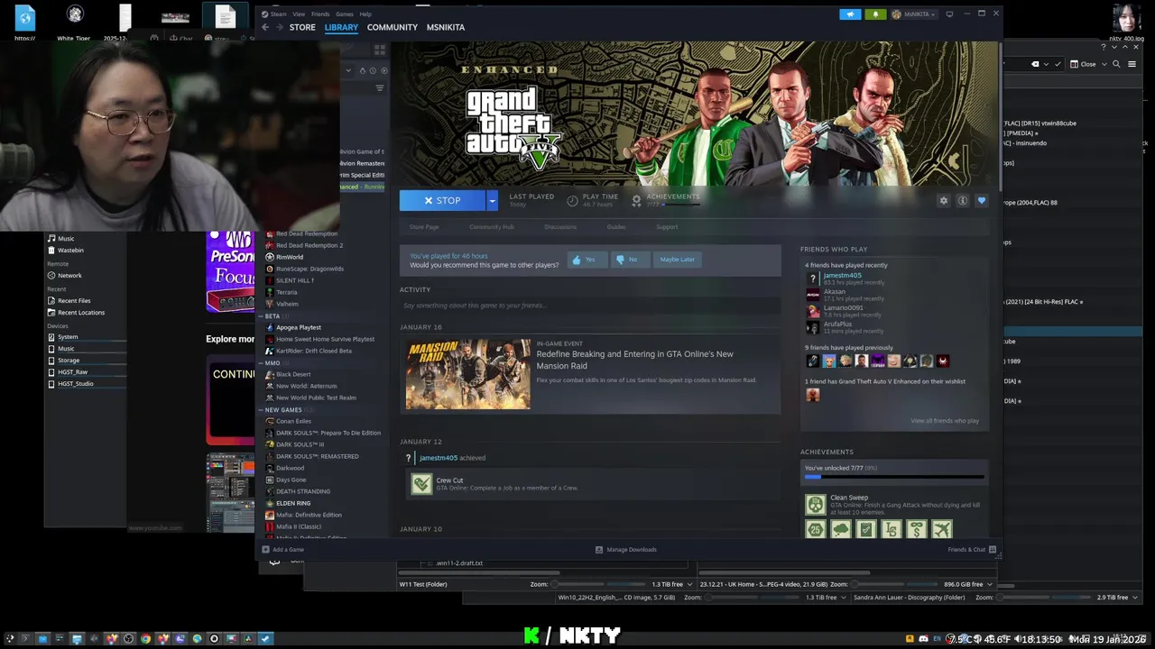Open friend Lamario0091's entry

(x=843, y=307)
